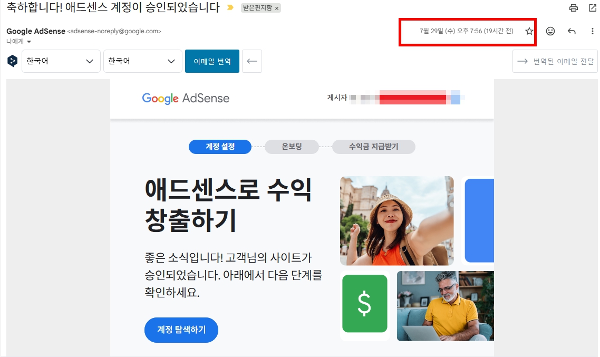Select the 온보딩 step pill
Screen dimensions: 600x357
click(x=292, y=147)
